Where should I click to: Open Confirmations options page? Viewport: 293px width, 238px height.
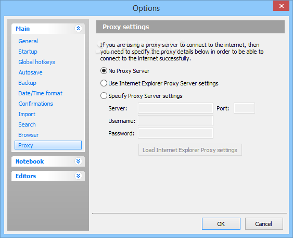click(36, 104)
